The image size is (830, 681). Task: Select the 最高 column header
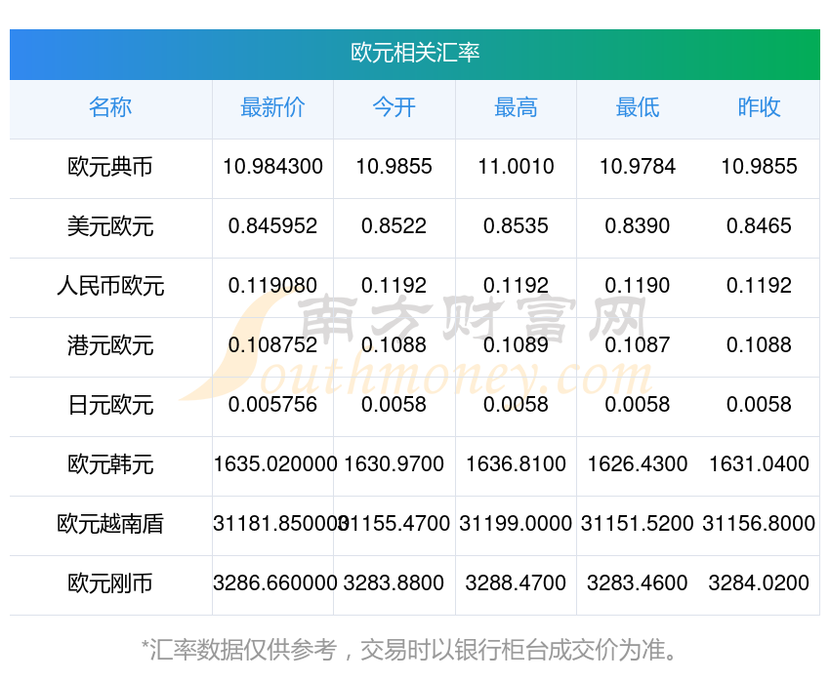click(516, 107)
